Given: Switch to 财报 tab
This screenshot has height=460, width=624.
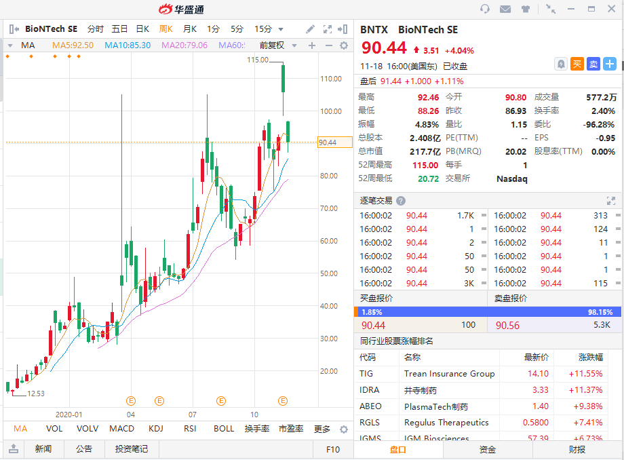Looking at the screenshot, I should tap(577, 450).
